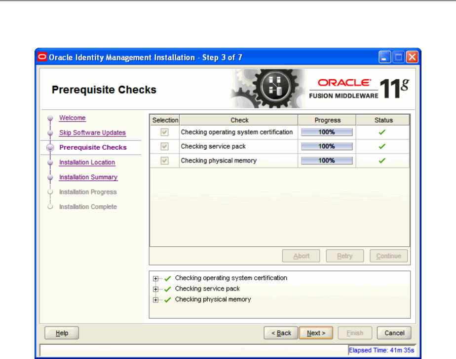Viewport: 456px width, 359px height.
Task: Select 'Checking service pack' in lower tree
Action: tap(207, 289)
